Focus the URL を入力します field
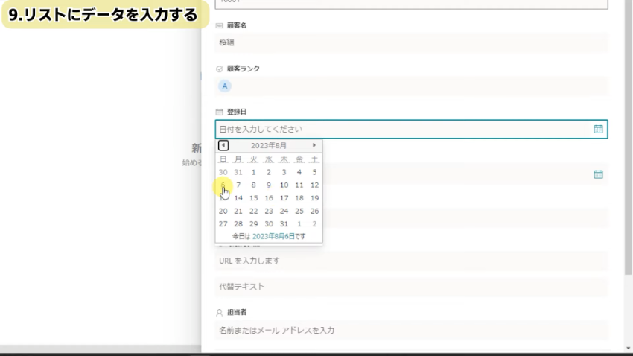 [411, 261]
